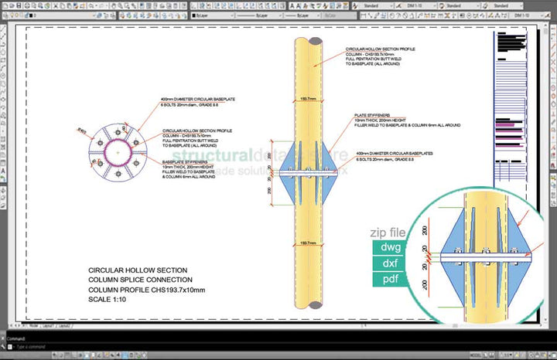Viewport: 557px width, 360px height.
Task: Select the Rectangle tool in Draw toolbar
Action: (x=3, y=60)
